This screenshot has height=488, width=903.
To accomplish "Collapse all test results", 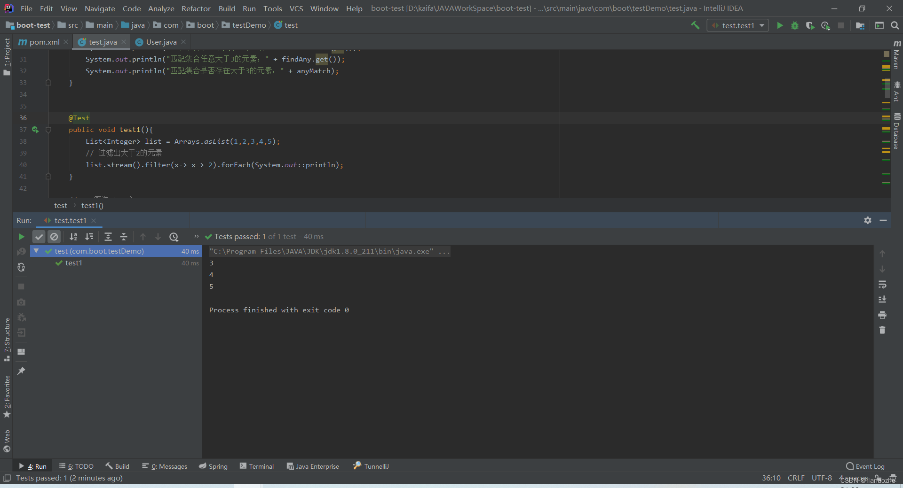I will pyautogui.click(x=124, y=237).
